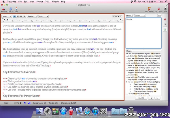Open the TextSoap menu

pyautogui.click(x=12, y=1)
